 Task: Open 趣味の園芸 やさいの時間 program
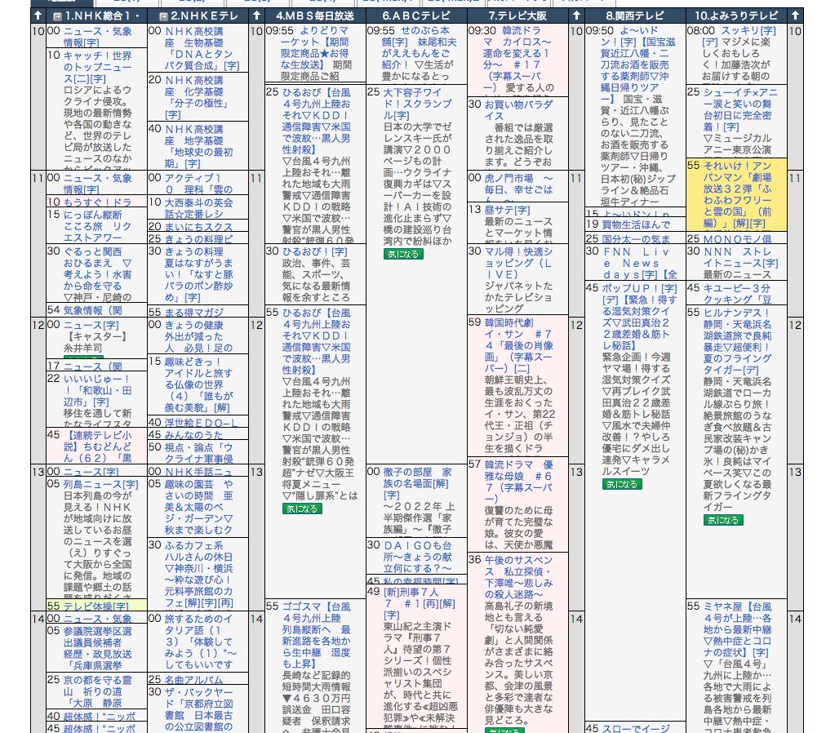198,507
